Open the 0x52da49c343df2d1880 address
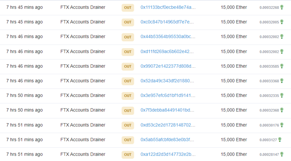The height and width of the screenshot is (161, 291). [x=168, y=81]
